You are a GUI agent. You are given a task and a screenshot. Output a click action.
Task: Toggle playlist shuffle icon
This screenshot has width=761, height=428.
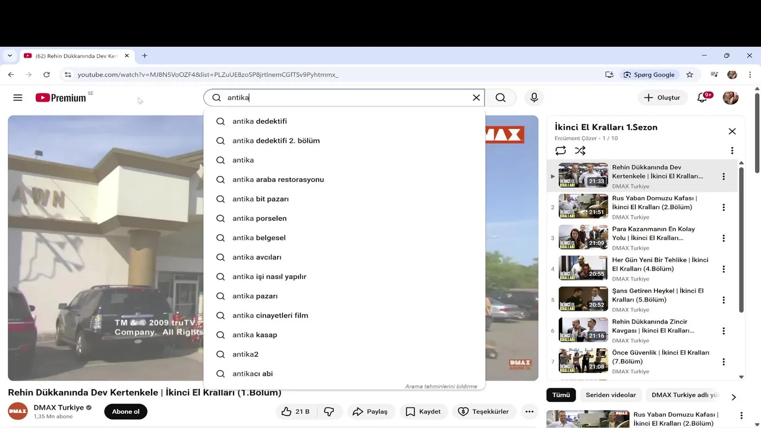tap(580, 150)
